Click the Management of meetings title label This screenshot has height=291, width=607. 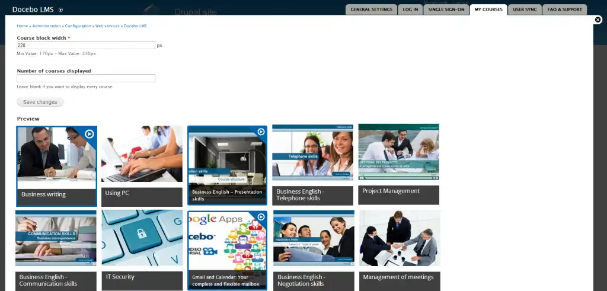coord(398,277)
